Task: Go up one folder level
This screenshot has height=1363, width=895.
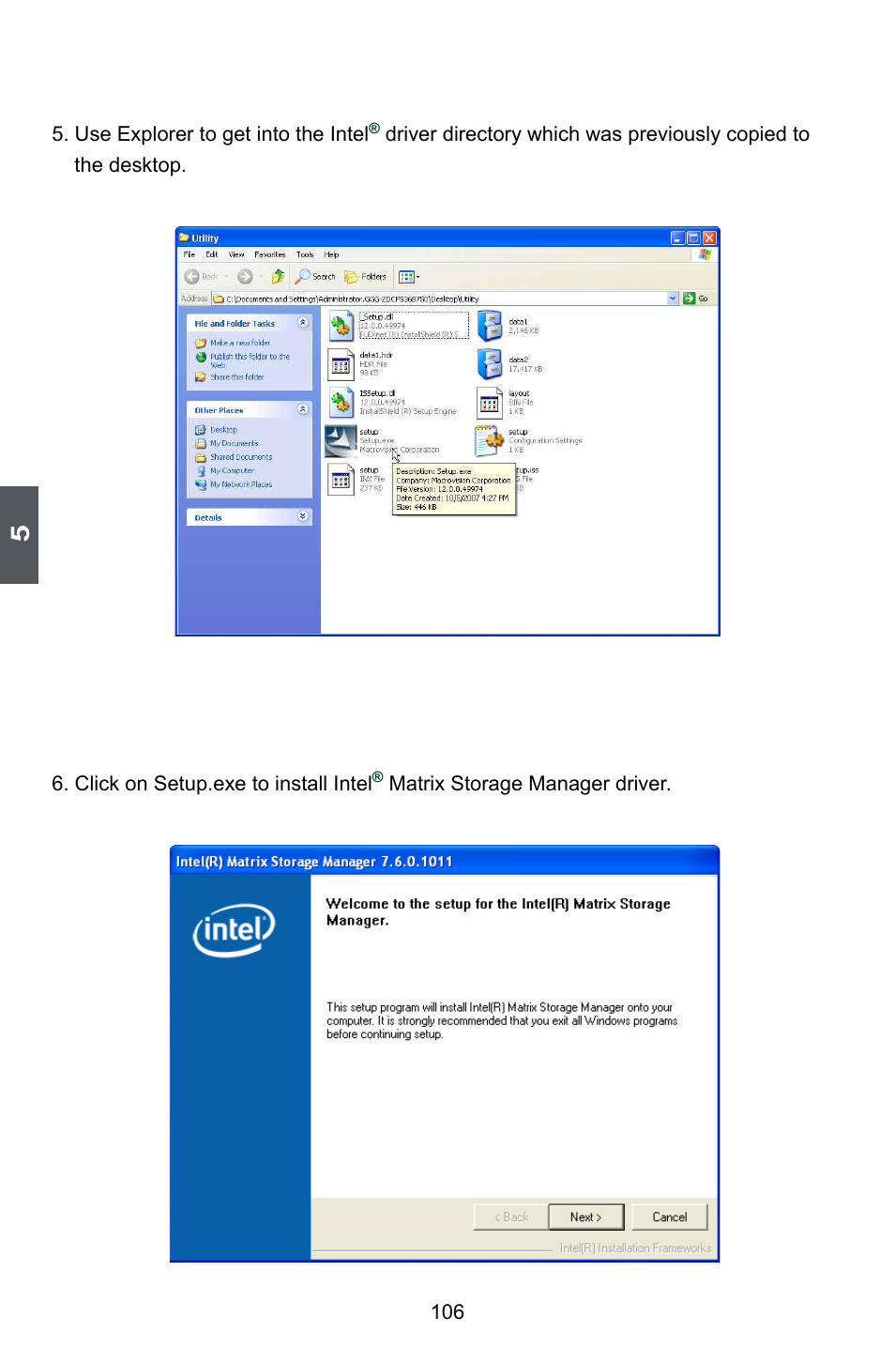Action: (278, 276)
